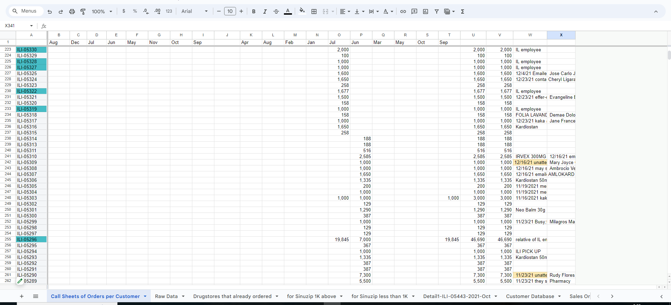Screen dimensions: 671x305
Task: Collapse the toolbar with the chevron
Action: click(x=656, y=12)
